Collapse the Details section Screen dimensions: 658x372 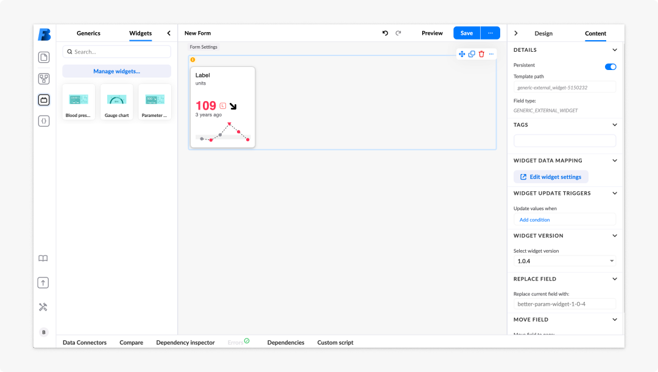tap(614, 50)
